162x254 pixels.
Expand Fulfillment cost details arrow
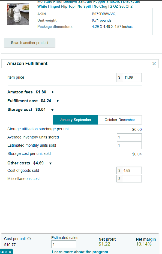coord(58,101)
